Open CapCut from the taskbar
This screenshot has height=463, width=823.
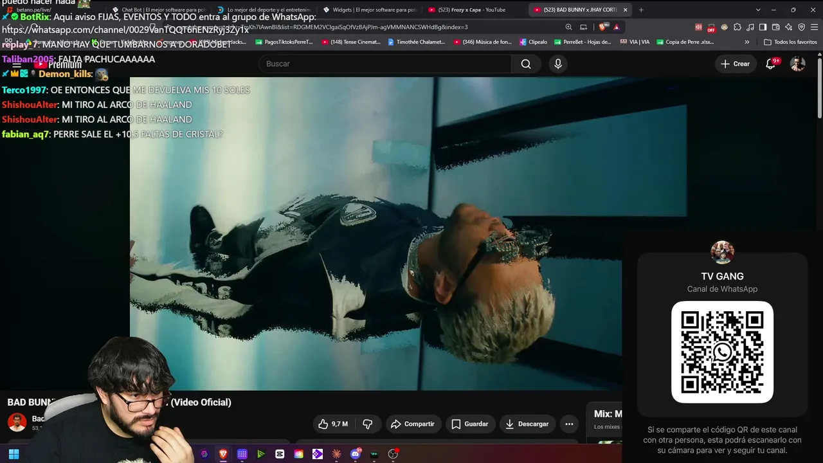[280, 454]
